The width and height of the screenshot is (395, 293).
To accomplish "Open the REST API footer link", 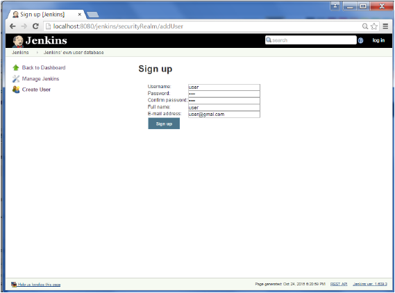I will click(339, 284).
